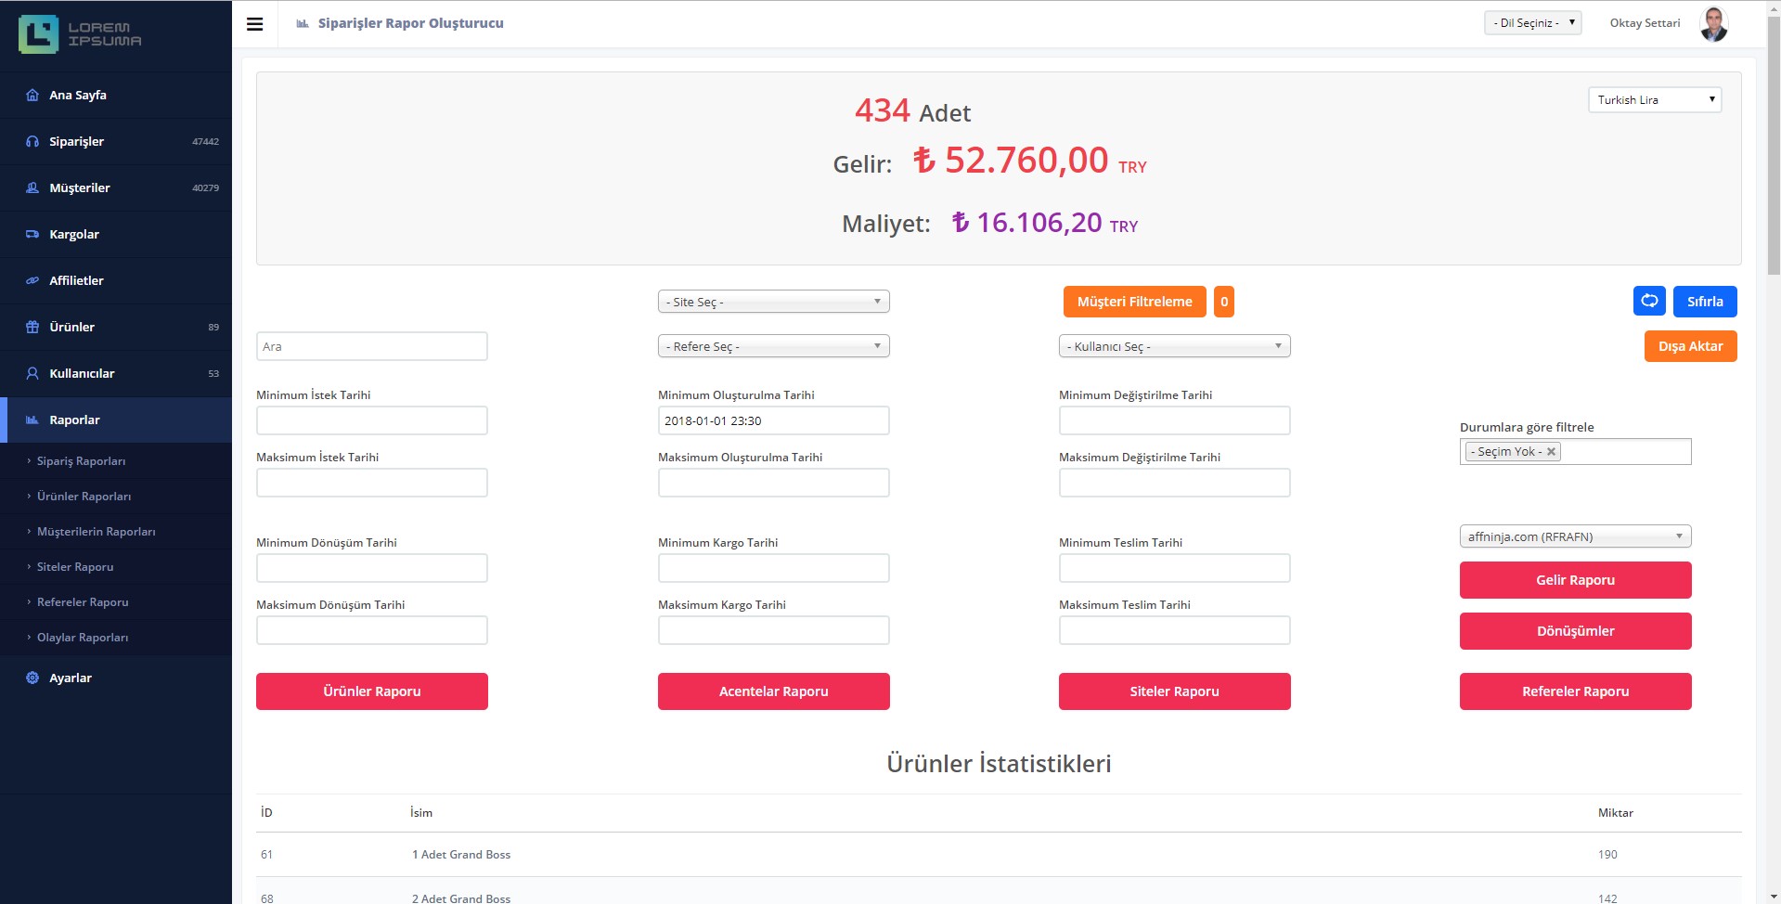Click the Kargolar truck icon
1781x904 pixels.
(x=32, y=234)
